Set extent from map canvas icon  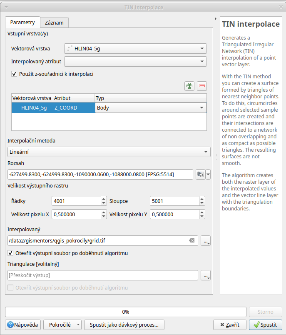click(200, 174)
